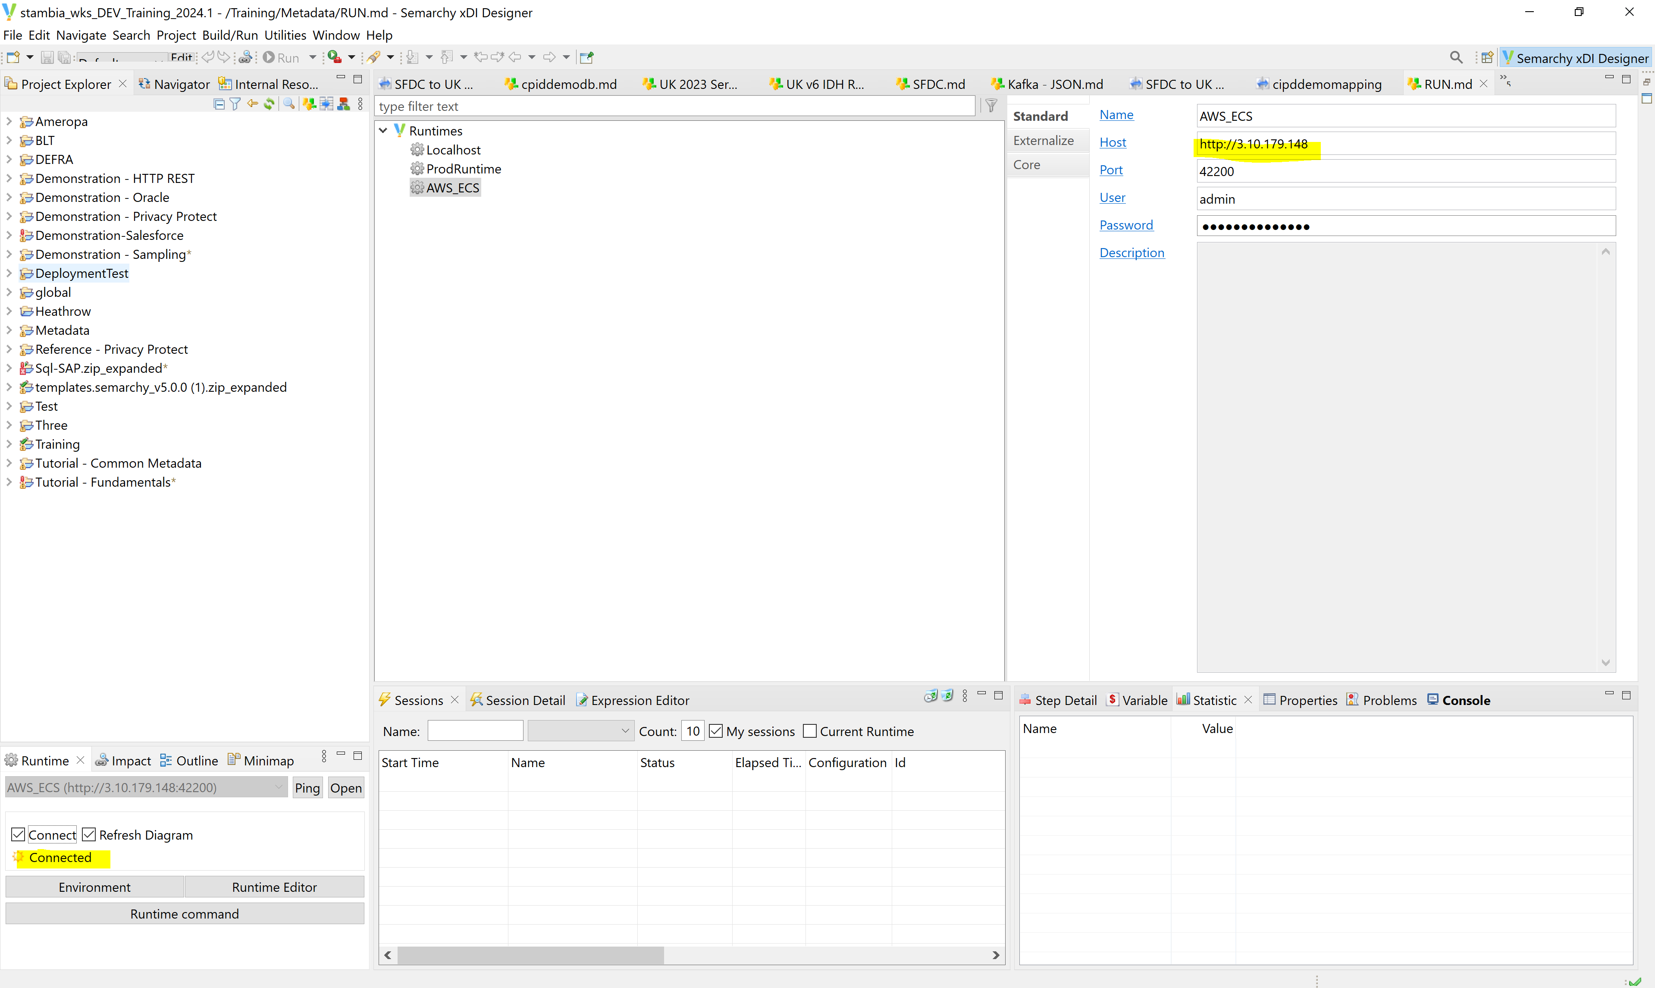This screenshot has height=988, width=1655.
Task: Uncheck the Connect checkbox
Action: 19,835
